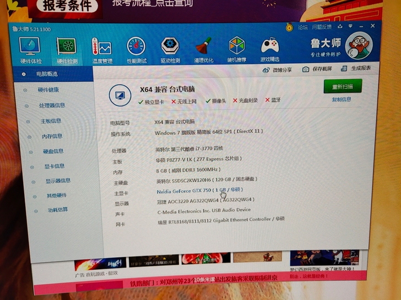The image size is (401, 300).
Task: Open the title bar dropdown menu arrow
Action: [350, 26]
